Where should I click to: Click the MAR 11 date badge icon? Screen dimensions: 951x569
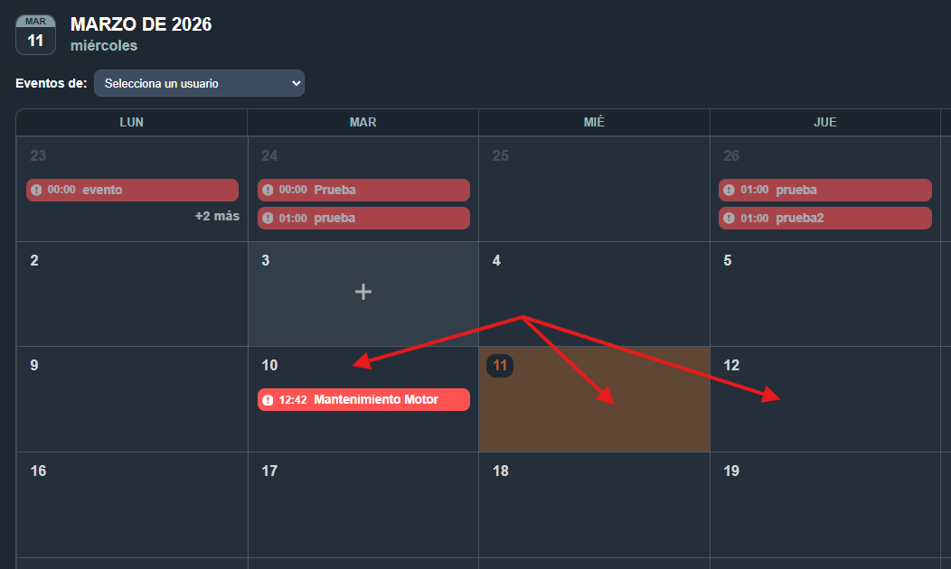pyautogui.click(x=35, y=34)
